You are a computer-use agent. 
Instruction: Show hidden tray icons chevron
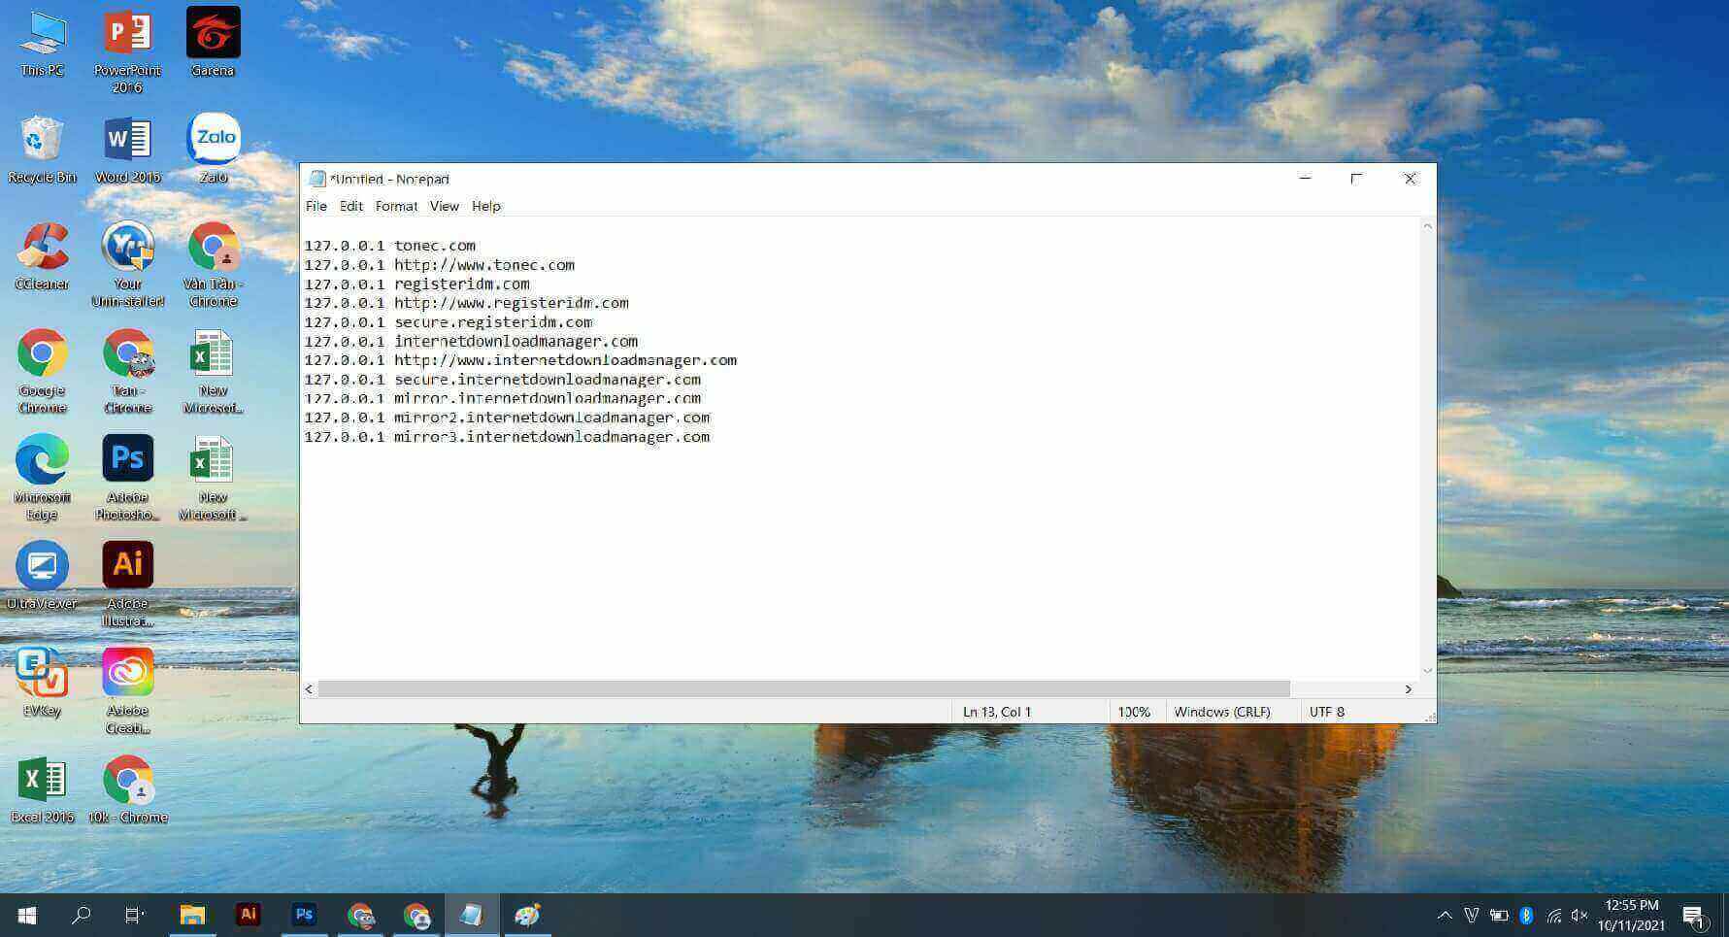tap(1445, 915)
